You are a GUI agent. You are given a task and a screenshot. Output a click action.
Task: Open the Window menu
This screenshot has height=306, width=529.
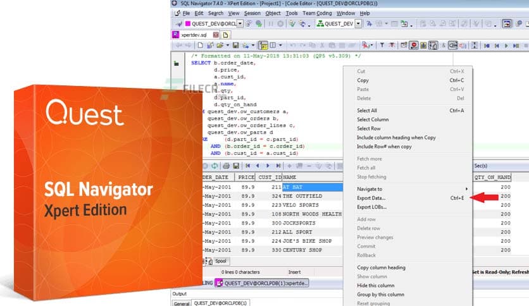coord(345,13)
